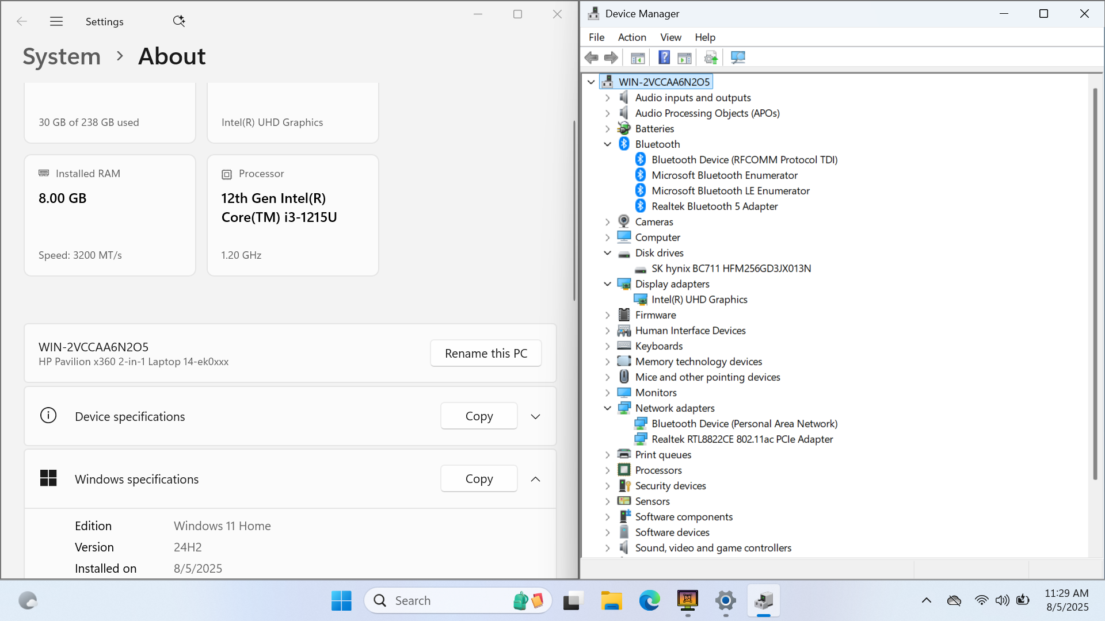The image size is (1105, 621).
Task: Click the blue Help question mark icon
Action: [x=664, y=57]
